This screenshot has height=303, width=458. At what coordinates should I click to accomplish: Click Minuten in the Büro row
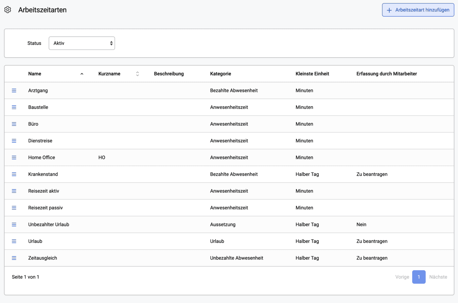tap(304, 124)
